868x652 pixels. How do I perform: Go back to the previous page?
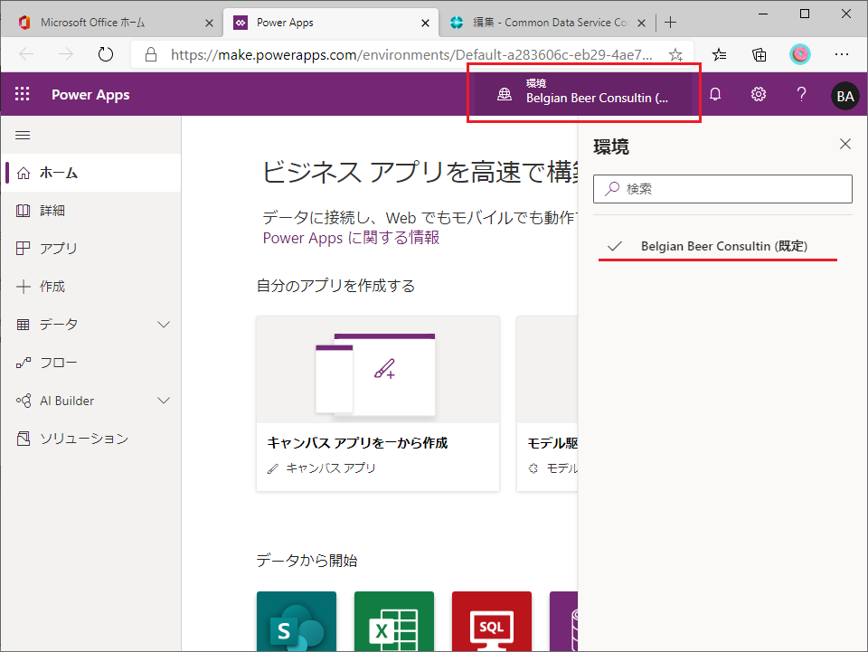(26, 54)
